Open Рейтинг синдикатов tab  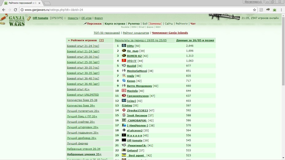point(136,33)
